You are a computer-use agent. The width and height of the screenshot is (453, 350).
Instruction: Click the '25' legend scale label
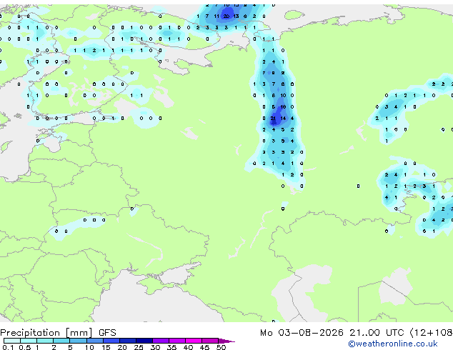[x=139, y=347]
